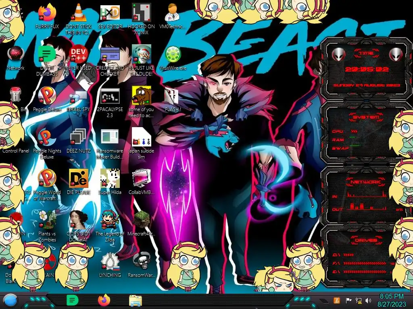Launch The Legend of Zilda icon
Screen dimensions: 413x309
(x=110, y=220)
